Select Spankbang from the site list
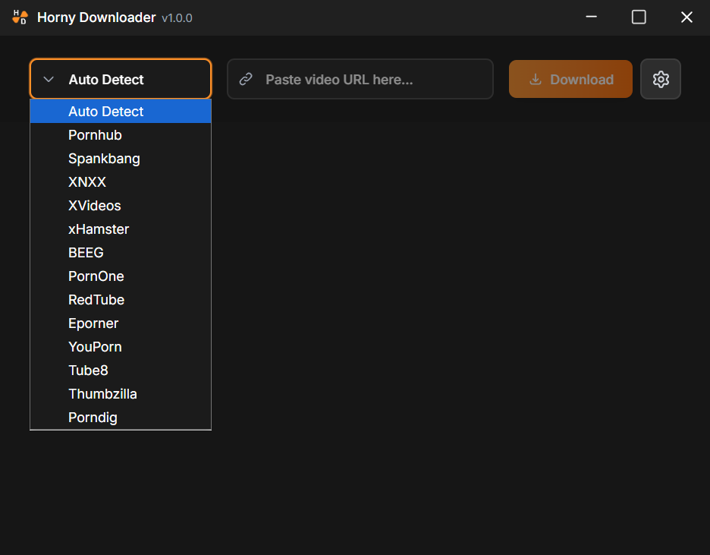Image resolution: width=710 pixels, height=555 pixels. tap(104, 159)
